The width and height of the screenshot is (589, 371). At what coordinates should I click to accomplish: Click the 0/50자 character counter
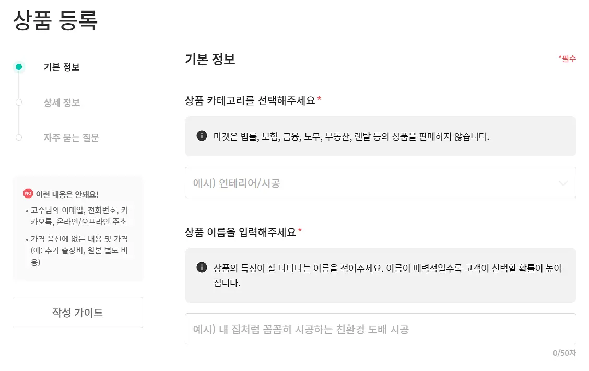[x=564, y=353]
